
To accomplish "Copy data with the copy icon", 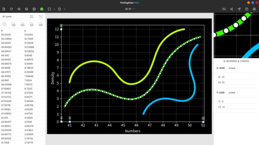I will tap(5, 25).
